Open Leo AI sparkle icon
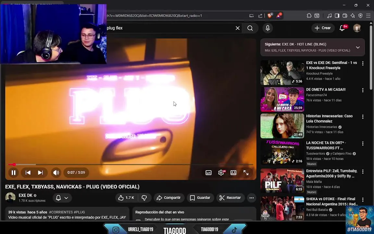The height and width of the screenshot is (234, 374). click(x=353, y=16)
